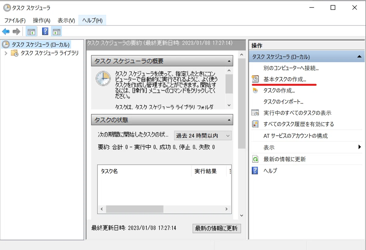
Task: Click the task list scroll left arrow
Action: click(x=102, y=209)
